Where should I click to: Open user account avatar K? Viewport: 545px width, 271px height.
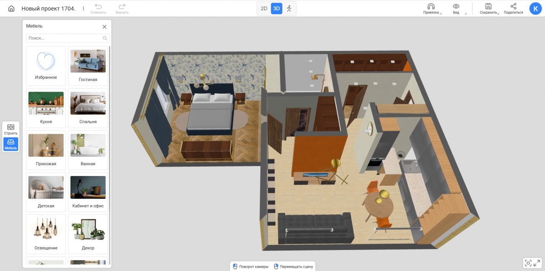click(535, 8)
